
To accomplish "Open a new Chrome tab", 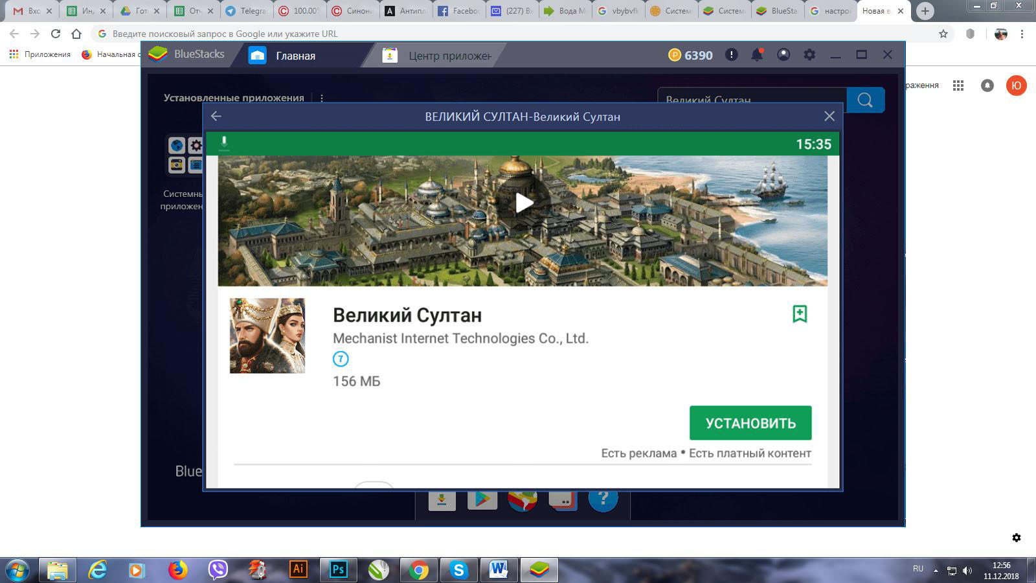I will (x=925, y=11).
